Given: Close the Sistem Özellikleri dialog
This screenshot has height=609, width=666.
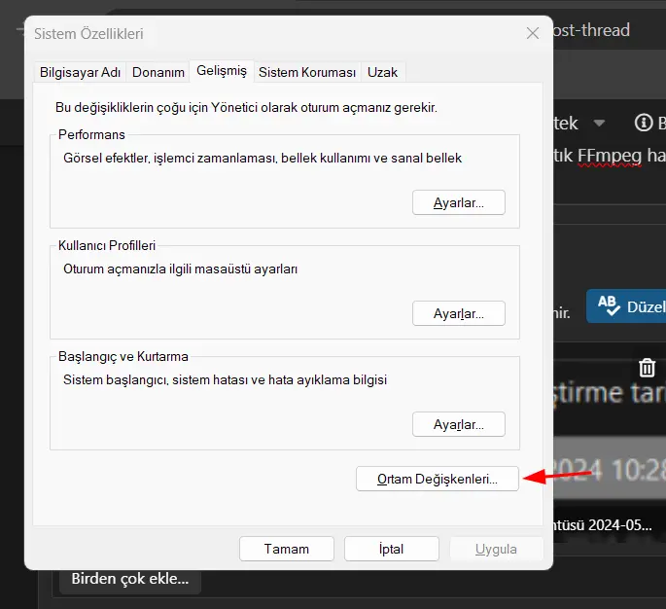Looking at the screenshot, I should coord(532,33).
